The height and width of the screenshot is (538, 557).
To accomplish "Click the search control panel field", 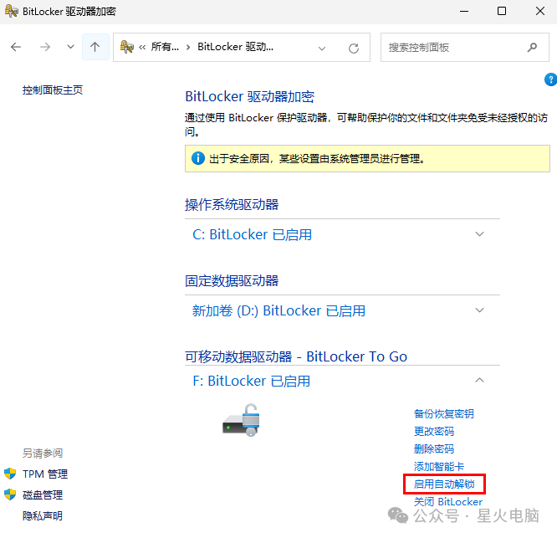I will [x=465, y=47].
